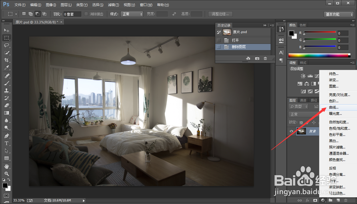Toggle history brush source for 打开 state

(219, 40)
